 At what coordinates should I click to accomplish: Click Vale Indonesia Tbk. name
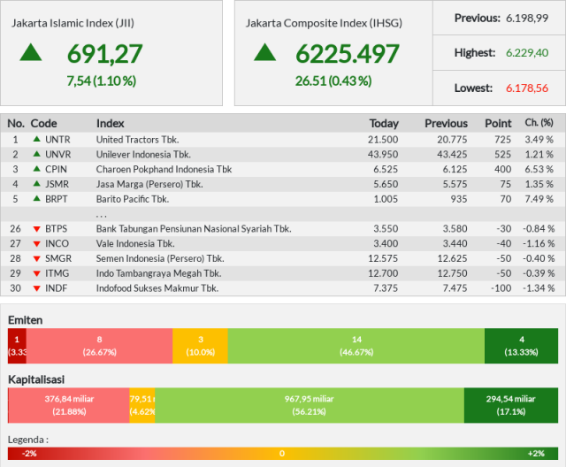(135, 243)
